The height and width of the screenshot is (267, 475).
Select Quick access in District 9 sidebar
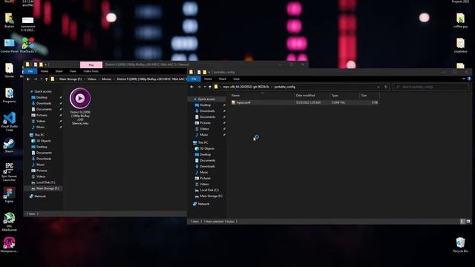[x=43, y=91]
